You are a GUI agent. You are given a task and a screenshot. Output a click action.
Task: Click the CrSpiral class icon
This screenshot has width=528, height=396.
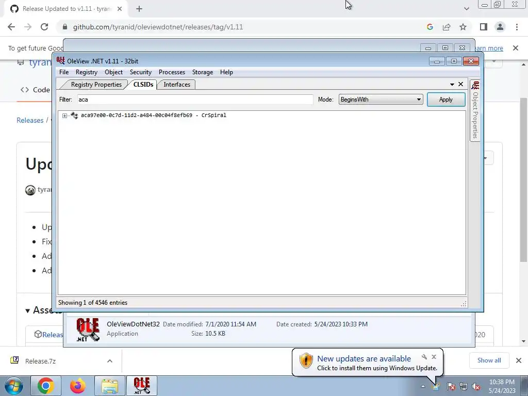coord(74,115)
